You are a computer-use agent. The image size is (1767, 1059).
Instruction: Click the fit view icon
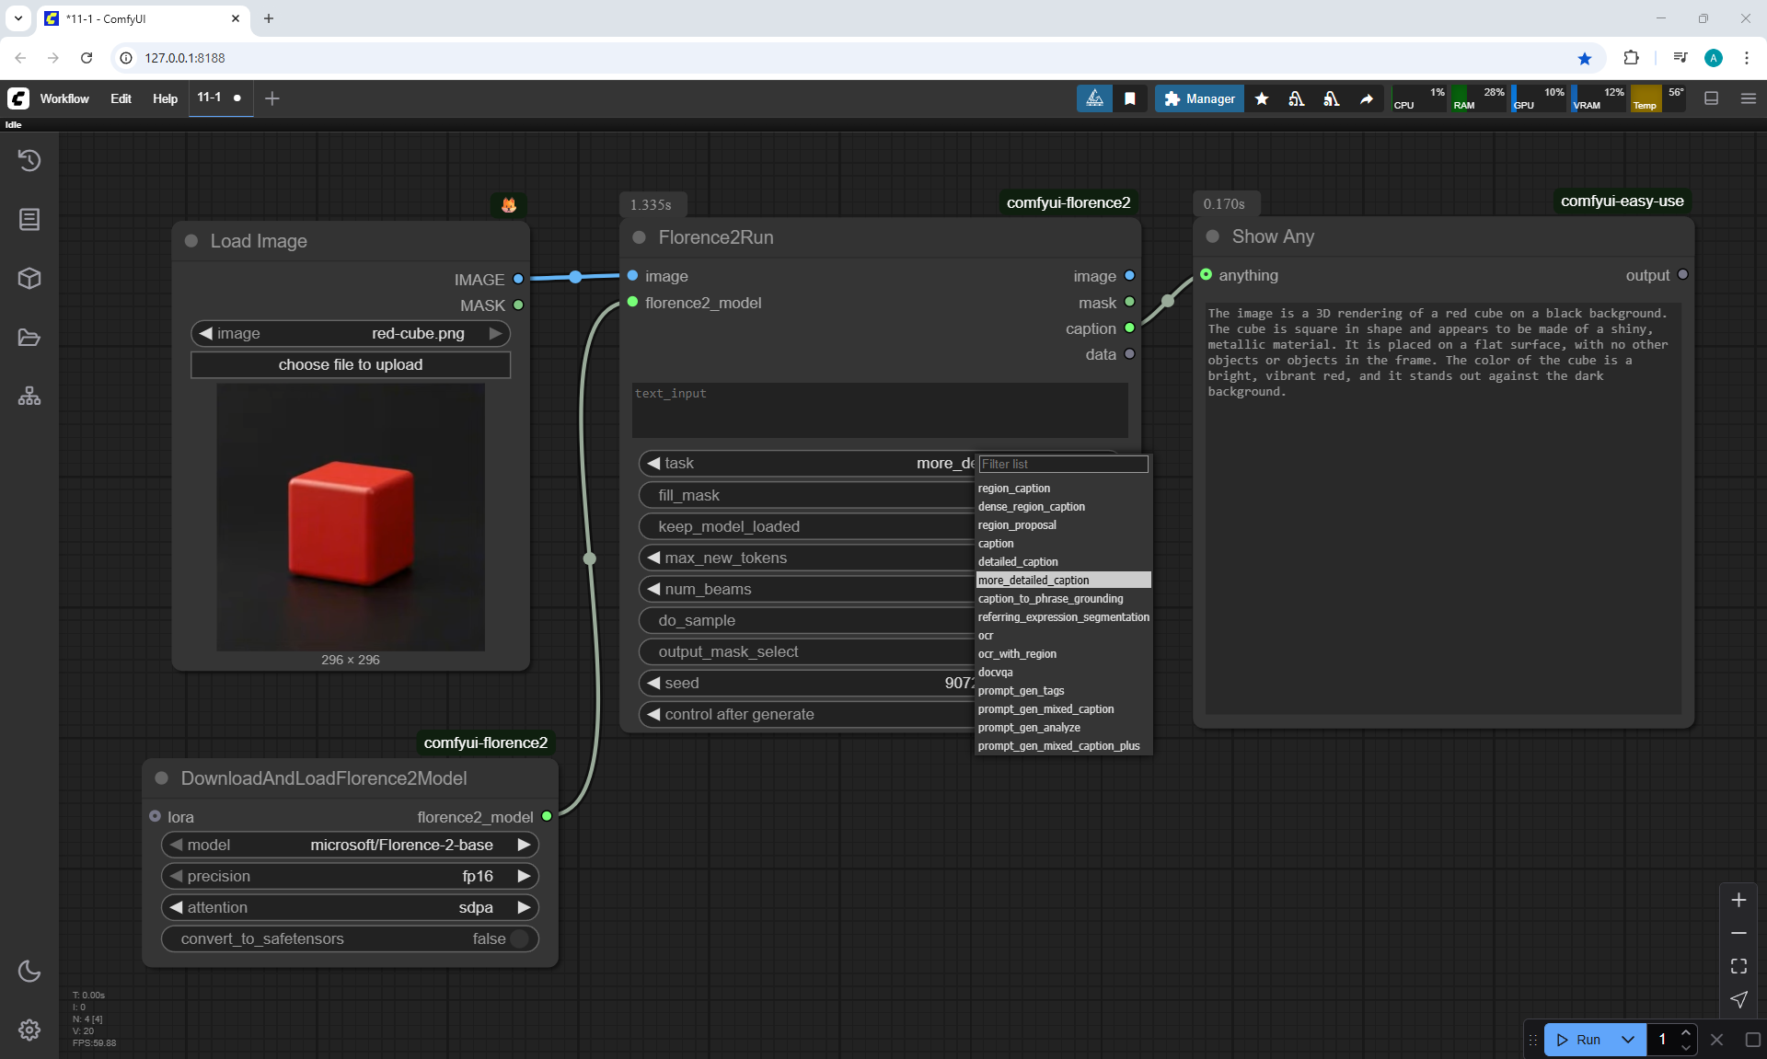click(x=1738, y=966)
